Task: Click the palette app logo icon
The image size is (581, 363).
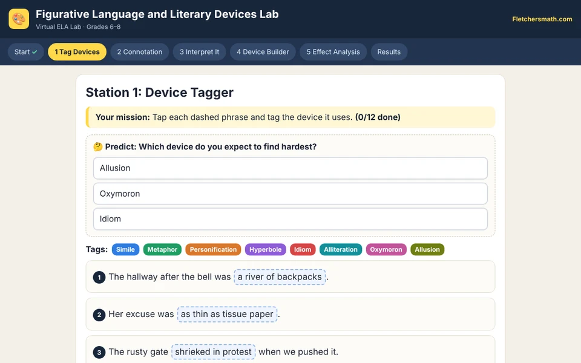Action: 19,19
